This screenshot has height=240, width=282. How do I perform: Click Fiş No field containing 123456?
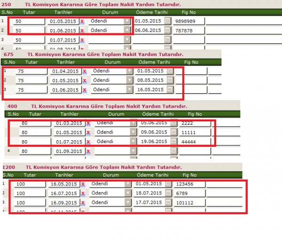[190, 184]
